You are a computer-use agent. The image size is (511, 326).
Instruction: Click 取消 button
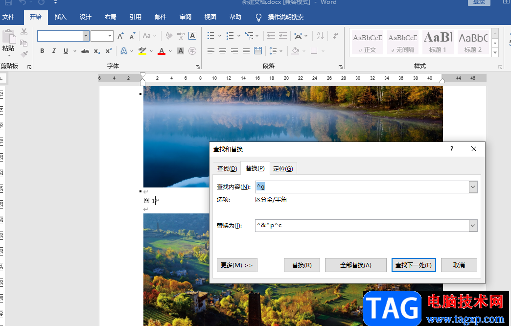click(459, 265)
